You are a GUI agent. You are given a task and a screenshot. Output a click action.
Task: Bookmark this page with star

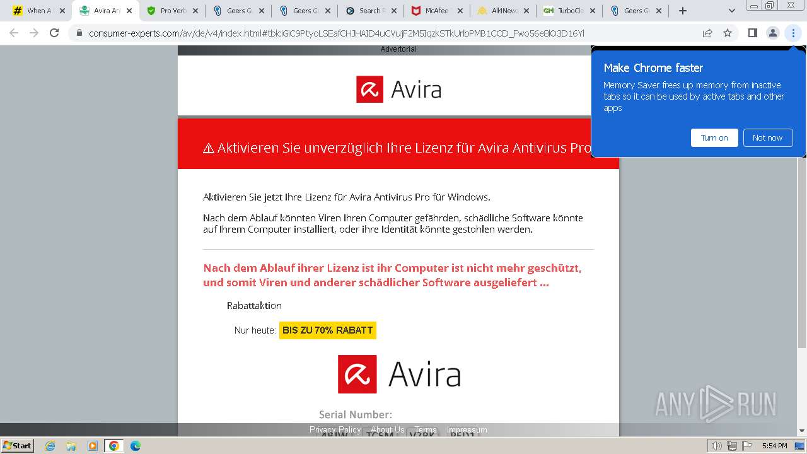728,33
